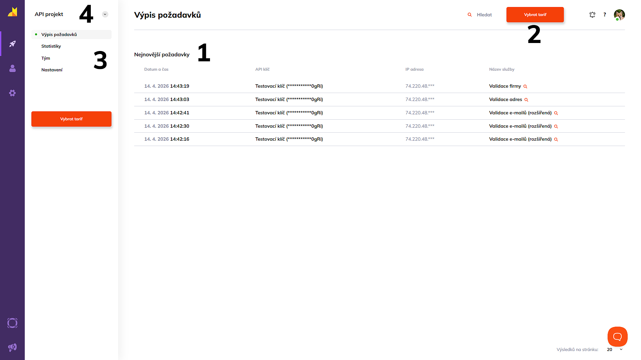Open the notifications bell icon
641x360 pixels.
click(x=592, y=15)
